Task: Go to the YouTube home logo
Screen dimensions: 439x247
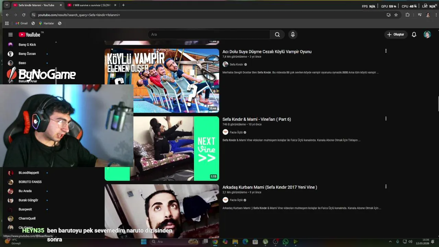Action: [29, 35]
